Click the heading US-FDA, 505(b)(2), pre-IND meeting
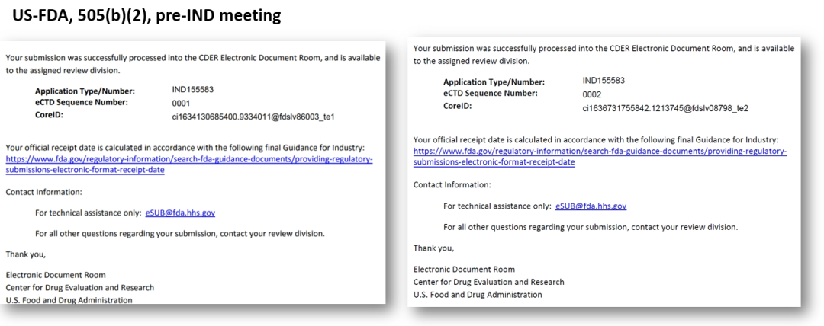This screenshot has height=326, width=824. [146, 15]
